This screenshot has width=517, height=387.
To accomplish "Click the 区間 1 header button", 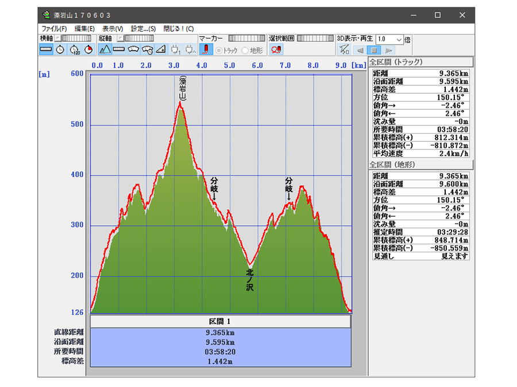I will (x=219, y=322).
